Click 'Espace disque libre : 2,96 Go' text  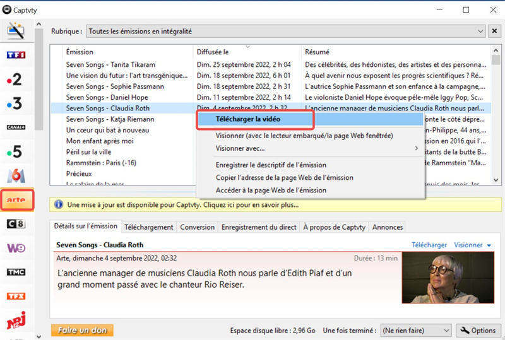click(x=273, y=331)
